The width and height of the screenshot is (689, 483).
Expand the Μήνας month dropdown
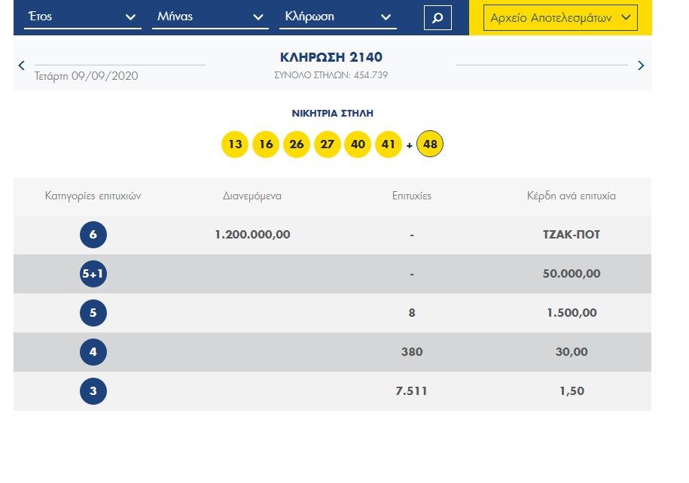(210, 17)
